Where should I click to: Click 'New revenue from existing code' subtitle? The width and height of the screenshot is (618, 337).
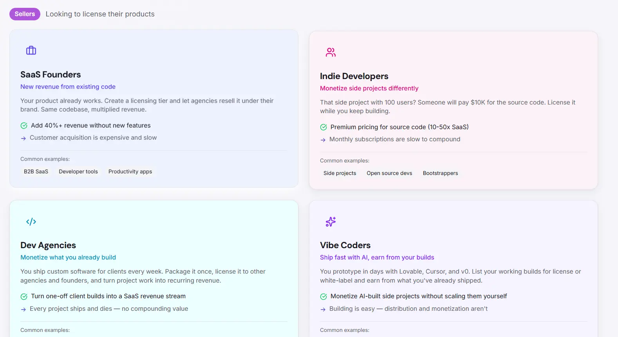click(68, 87)
